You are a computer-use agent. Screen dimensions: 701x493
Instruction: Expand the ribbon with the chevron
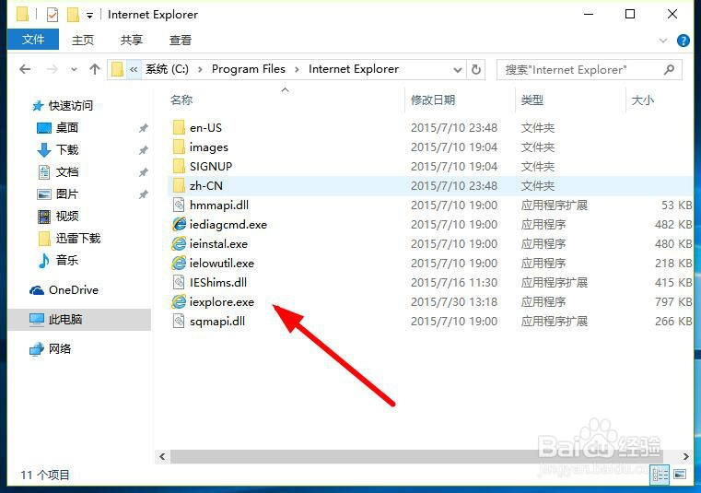(x=663, y=41)
